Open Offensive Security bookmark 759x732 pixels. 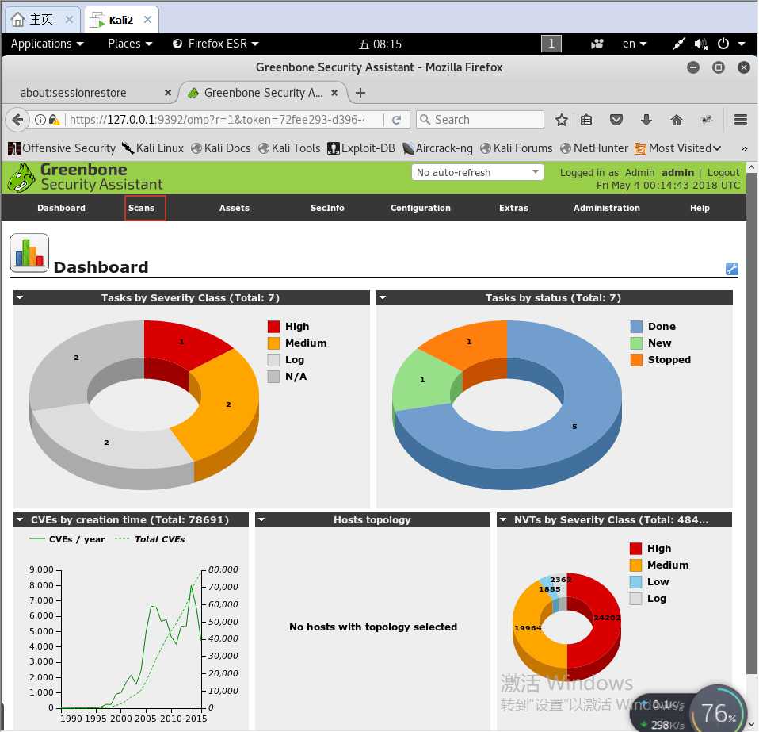tap(62, 148)
